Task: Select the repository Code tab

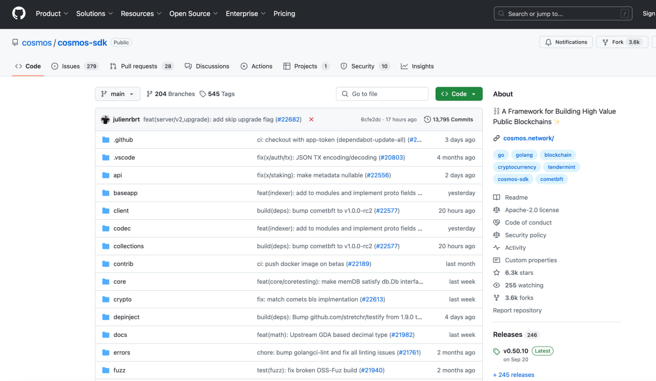Action: tap(28, 66)
